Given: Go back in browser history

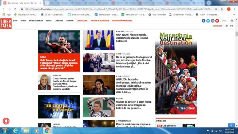Looking at the screenshot, I should point(4,9).
